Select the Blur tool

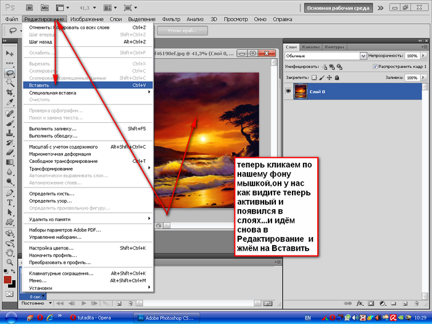10,172
